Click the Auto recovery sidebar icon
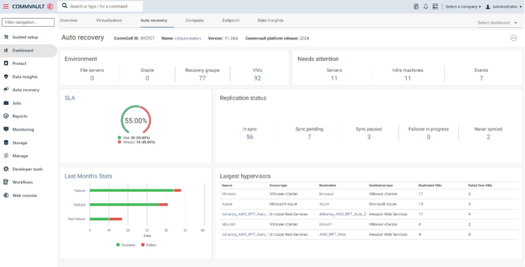The width and height of the screenshot is (525, 267). [x=6, y=89]
